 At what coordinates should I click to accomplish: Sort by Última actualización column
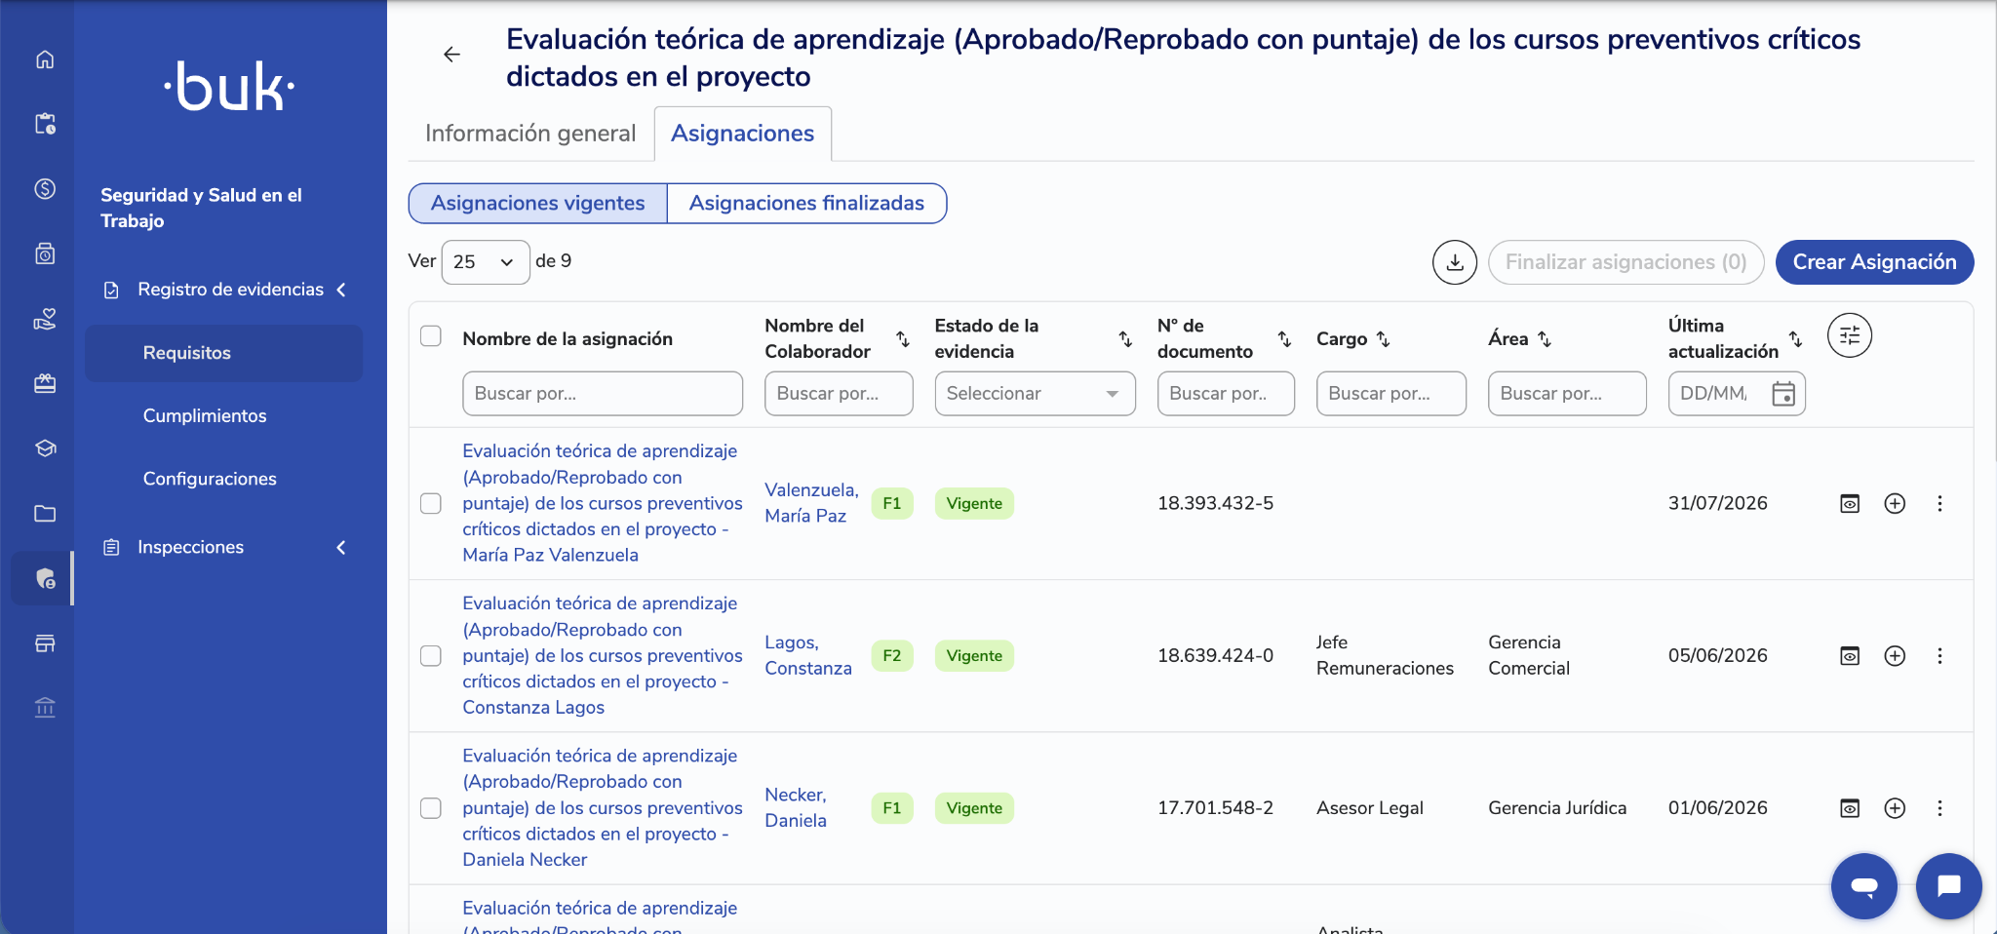coord(1795,338)
